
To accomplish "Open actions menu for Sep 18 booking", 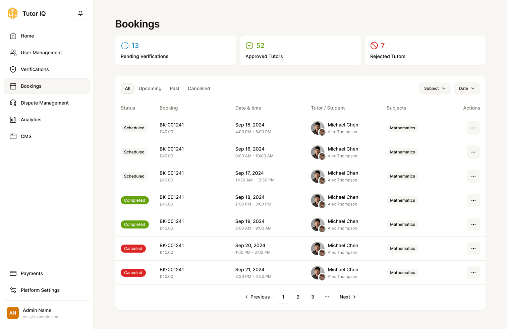I will (x=473, y=200).
